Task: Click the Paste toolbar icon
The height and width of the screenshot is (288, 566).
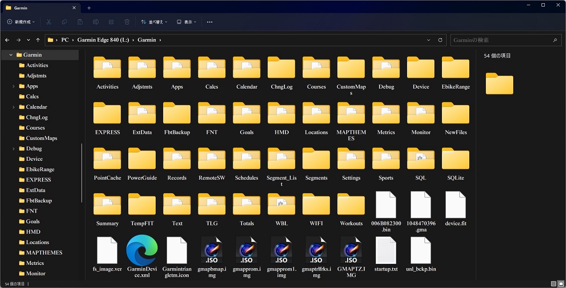Action: [x=80, y=22]
